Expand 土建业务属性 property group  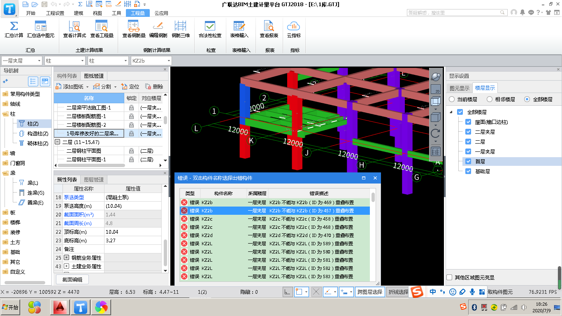67,266
